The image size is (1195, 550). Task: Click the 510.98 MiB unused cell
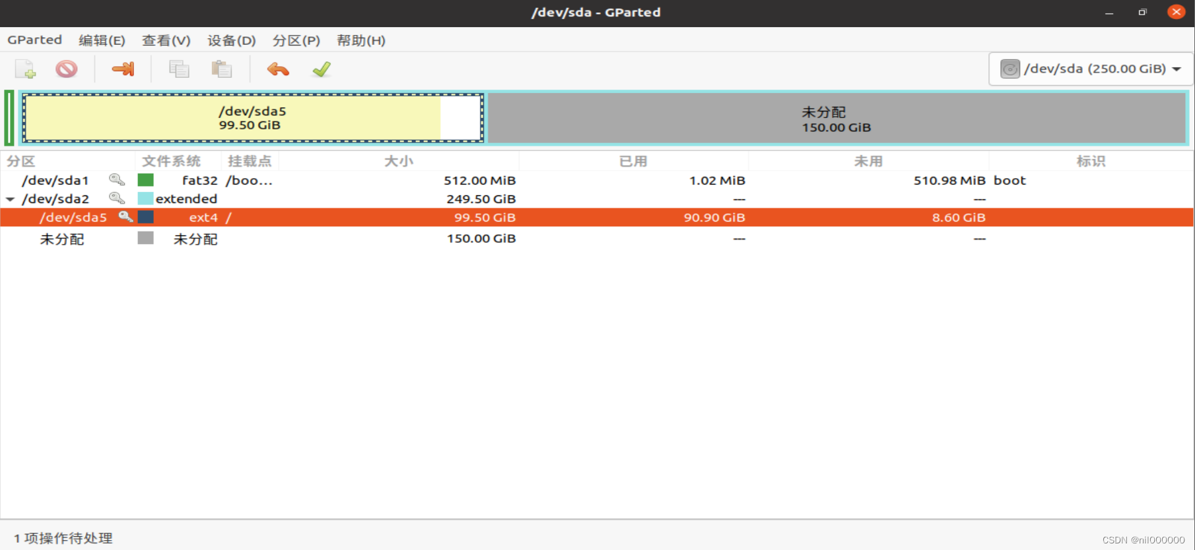point(949,180)
